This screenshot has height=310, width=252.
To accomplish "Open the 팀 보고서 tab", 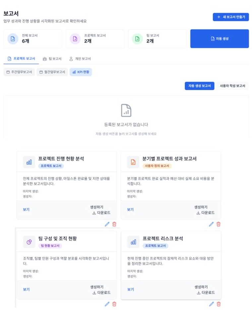I will 52,59.
